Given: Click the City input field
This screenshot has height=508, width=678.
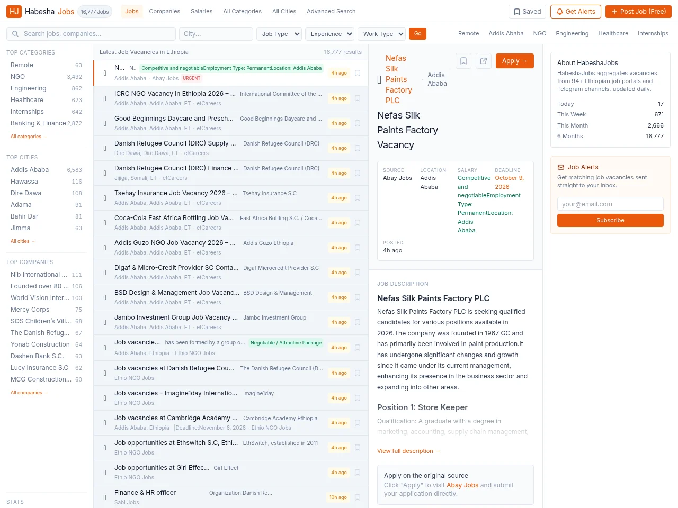Looking at the screenshot, I should [216, 34].
